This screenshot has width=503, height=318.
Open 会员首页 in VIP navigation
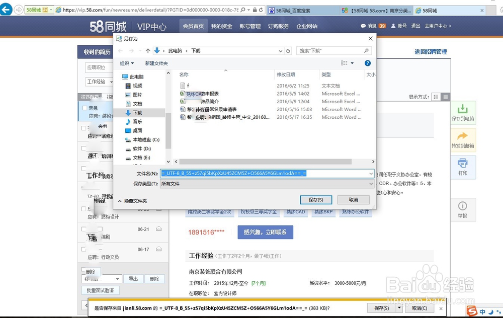(x=193, y=26)
